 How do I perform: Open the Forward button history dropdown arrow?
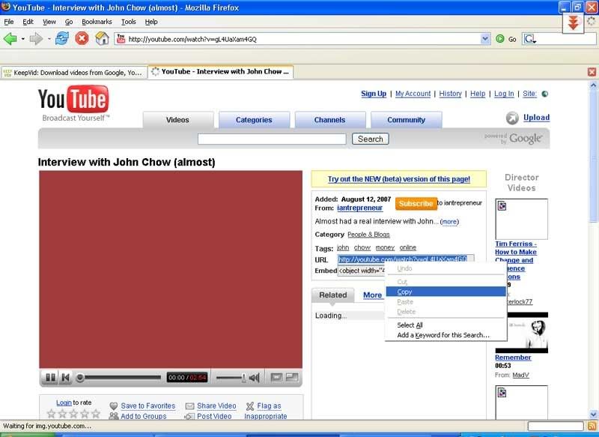point(49,39)
